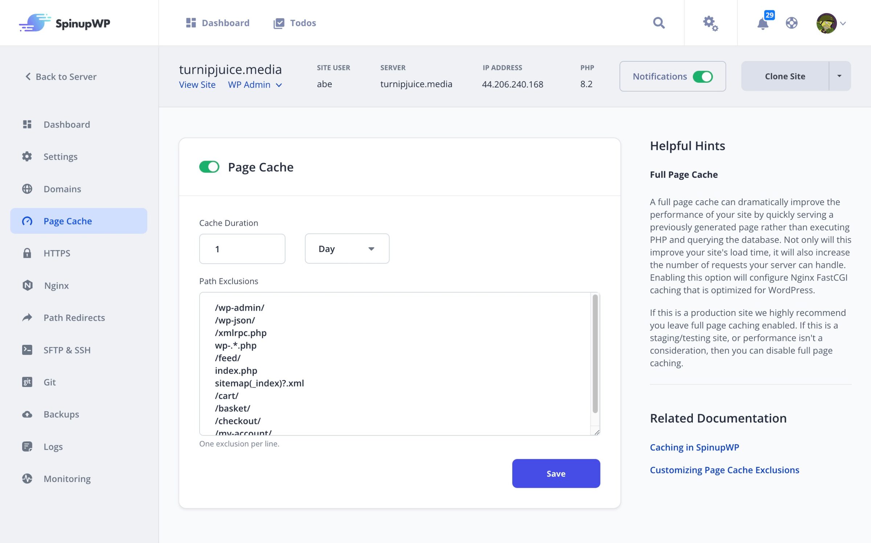Click the Page Cache gauge icon
The width and height of the screenshot is (871, 543).
click(27, 221)
